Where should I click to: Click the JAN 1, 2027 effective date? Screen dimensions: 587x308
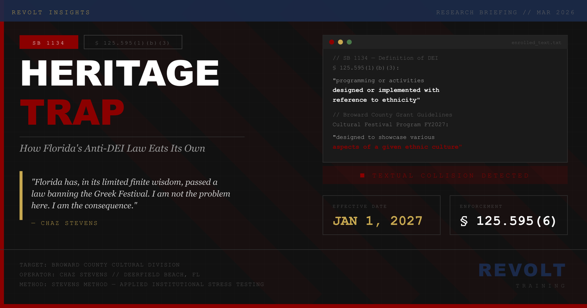coord(378,221)
